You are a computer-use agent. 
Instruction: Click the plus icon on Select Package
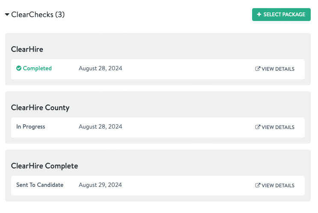click(259, 14)
